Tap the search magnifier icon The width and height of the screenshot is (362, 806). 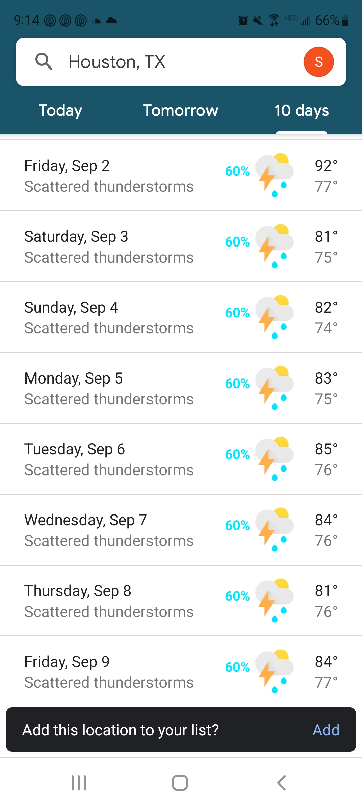[x=44, y=62]
